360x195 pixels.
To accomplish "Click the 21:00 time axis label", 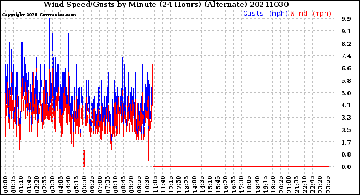I will click(289, 185).
